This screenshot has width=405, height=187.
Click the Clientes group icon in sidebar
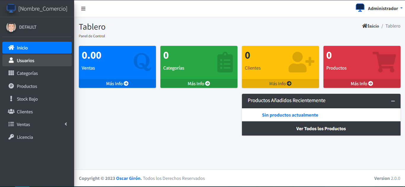(x=11, y=112)
